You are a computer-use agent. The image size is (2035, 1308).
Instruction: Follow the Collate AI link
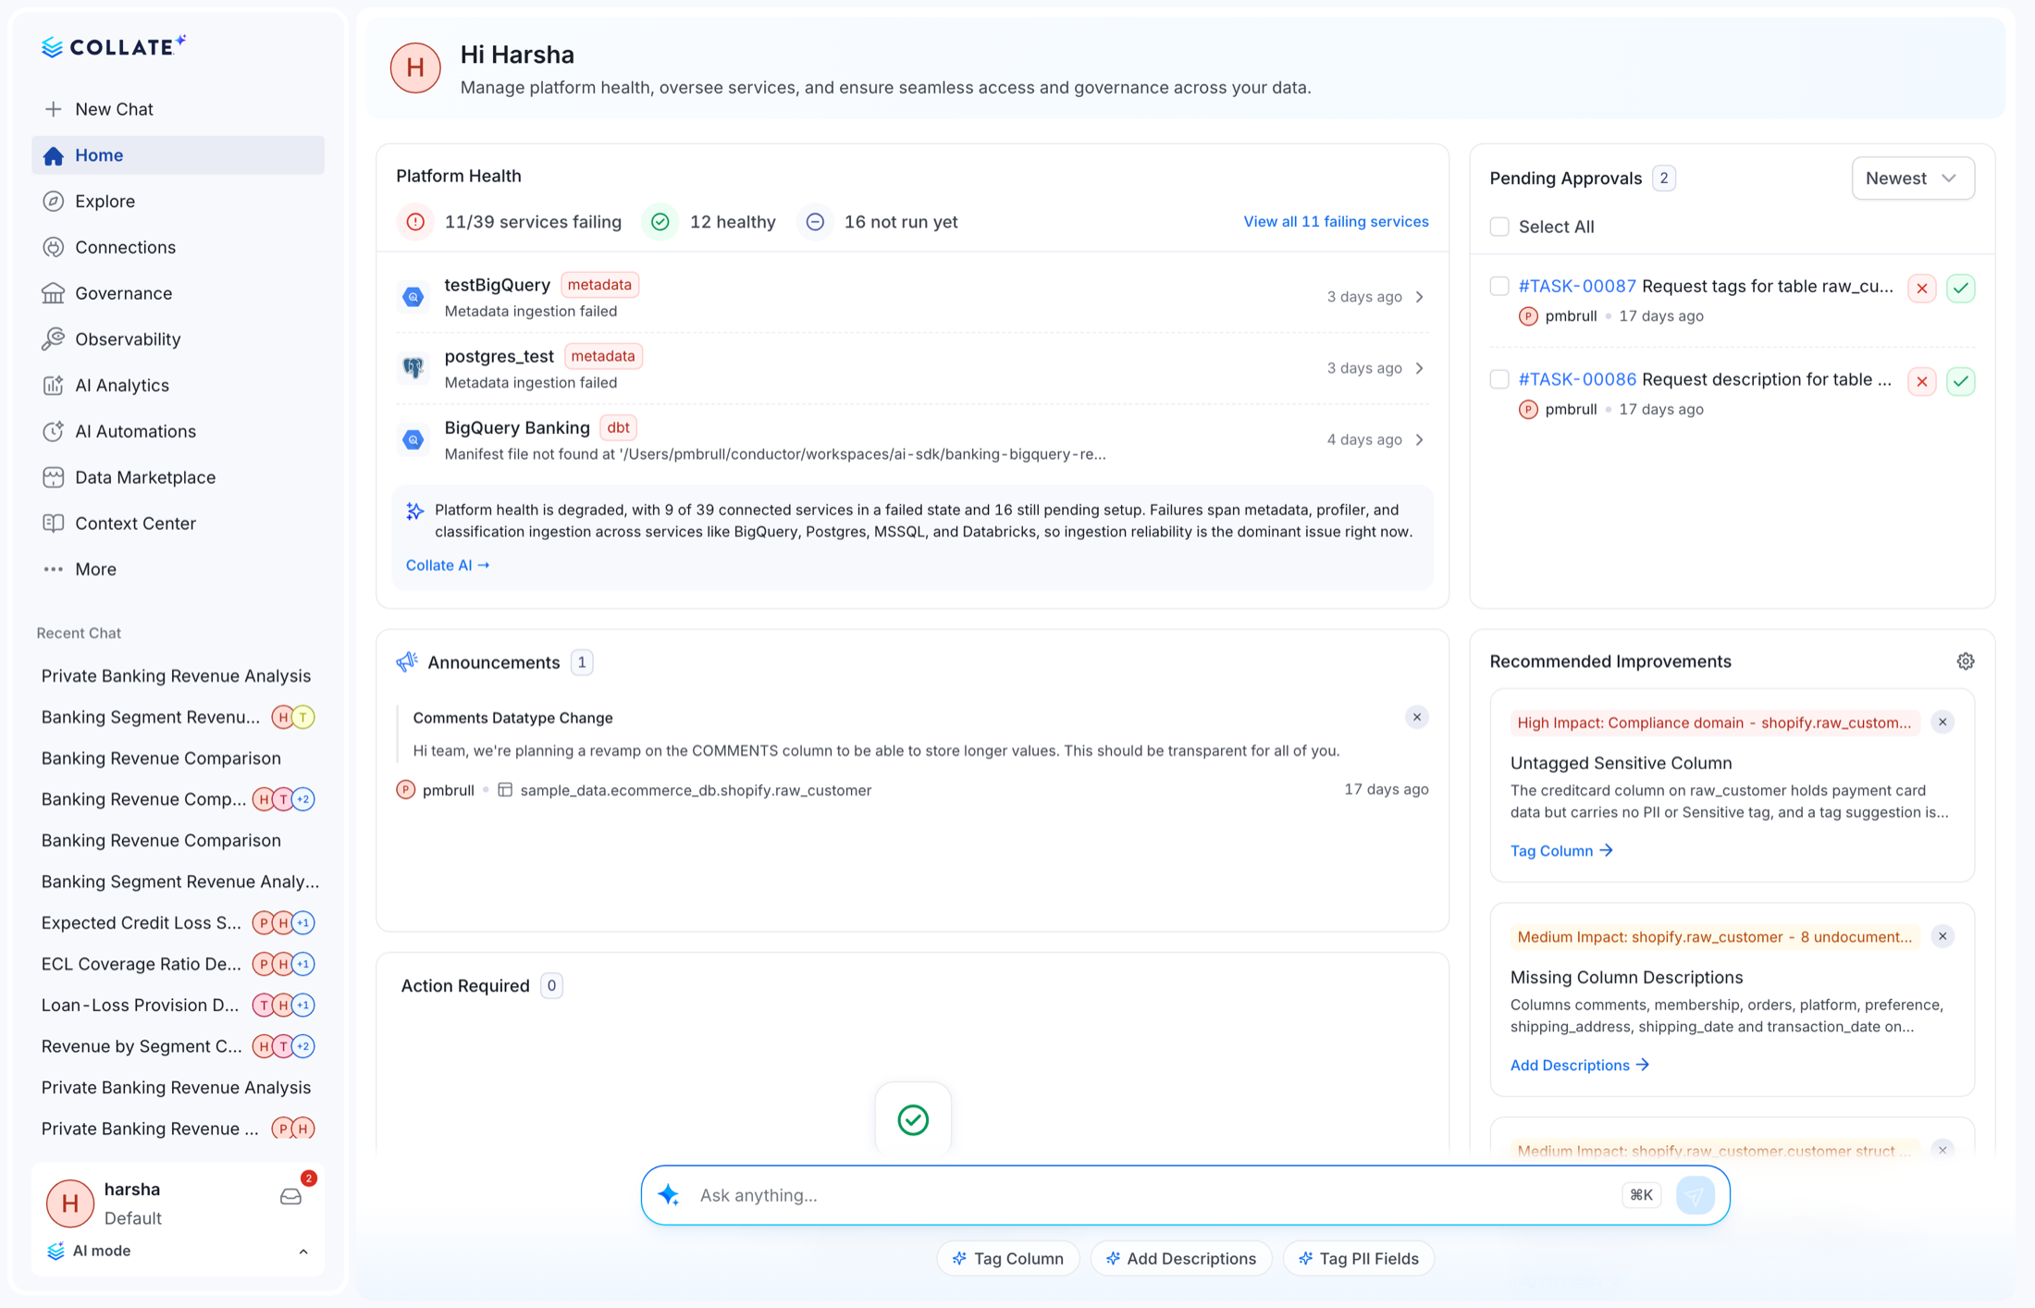point(448,565)
